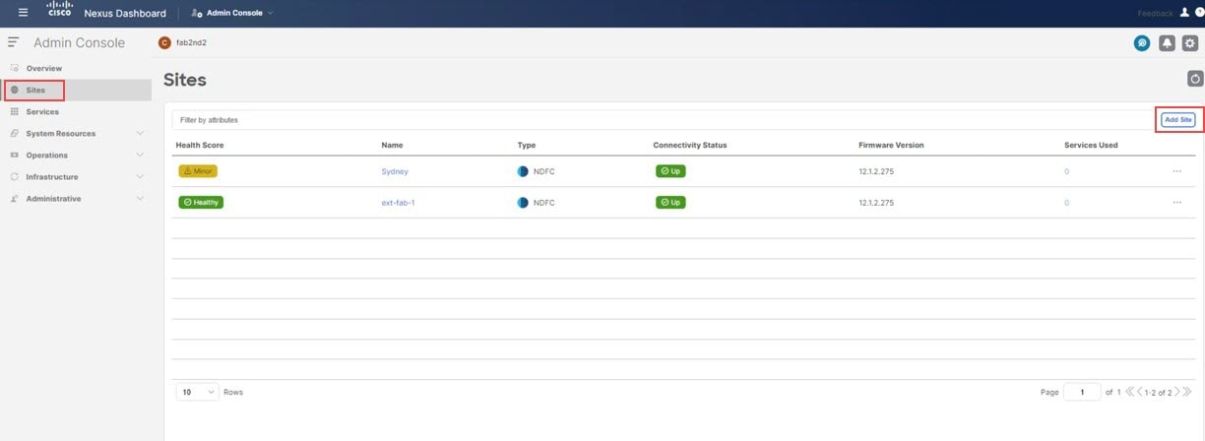Viewport: 1205px width, 441px height.
Task: Sort by Connectivity Status column
Action: click(x=689, y=145)
